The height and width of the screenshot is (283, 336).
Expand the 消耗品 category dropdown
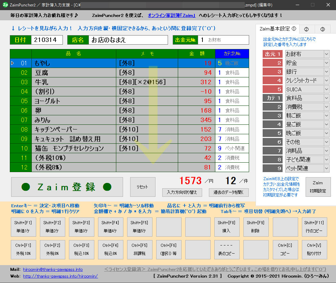point(326,151)
